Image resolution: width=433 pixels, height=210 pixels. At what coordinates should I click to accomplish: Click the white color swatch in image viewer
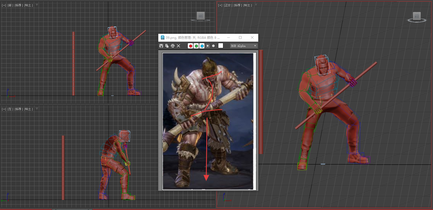tap(221, 46)
